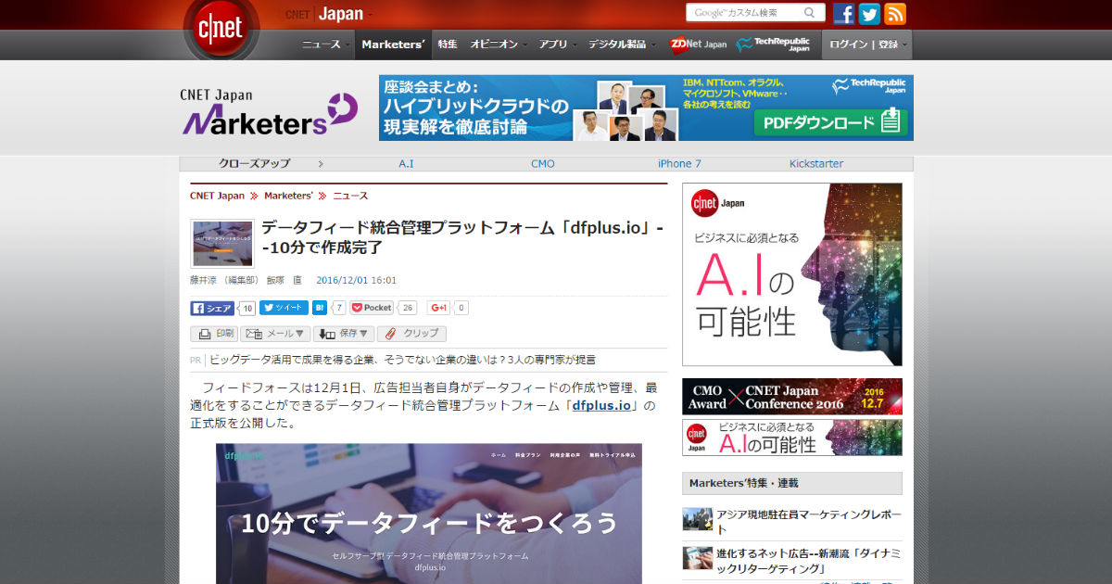Click the author name 藤井涼 (編集部)
Screen dimensions: 1112x584
225,280
